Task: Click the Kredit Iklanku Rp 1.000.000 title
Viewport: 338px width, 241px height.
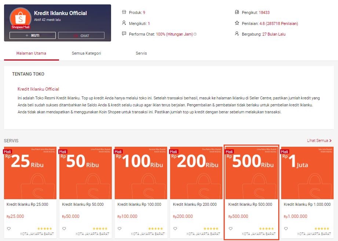Action: click(307, 204)
